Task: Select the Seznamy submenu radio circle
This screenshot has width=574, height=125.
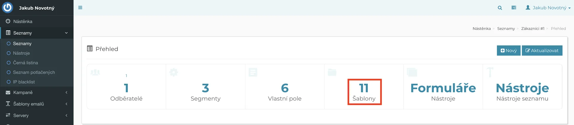Action: click(x=9, y=44)
